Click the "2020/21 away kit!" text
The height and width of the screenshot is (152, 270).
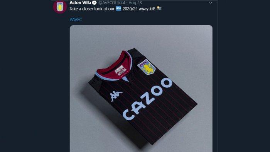pos(139,9)
